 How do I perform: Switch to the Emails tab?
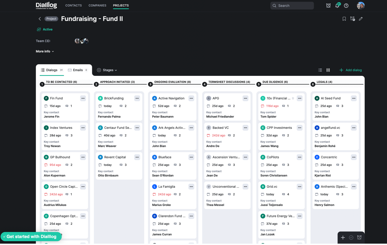pyautogui.click(x=78, y=70)
